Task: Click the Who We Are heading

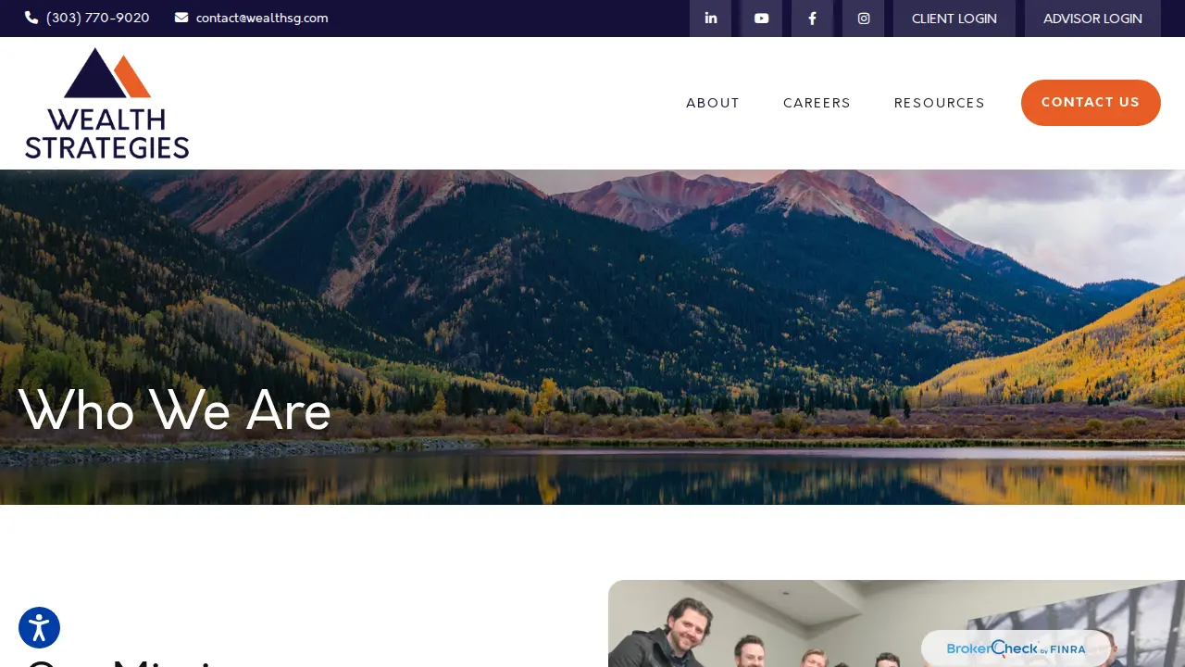Action: coord(174,410)
